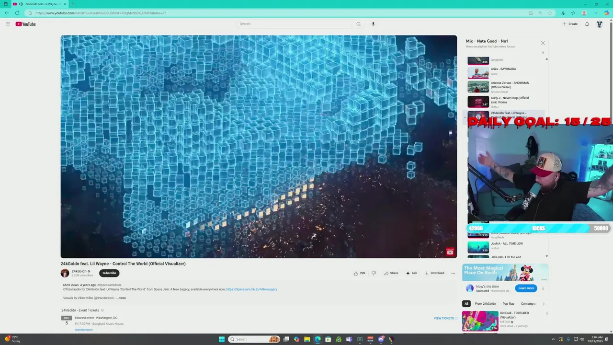Reload the page with refresh icon
The image size is (613, 345).
[x=17, y=13]
